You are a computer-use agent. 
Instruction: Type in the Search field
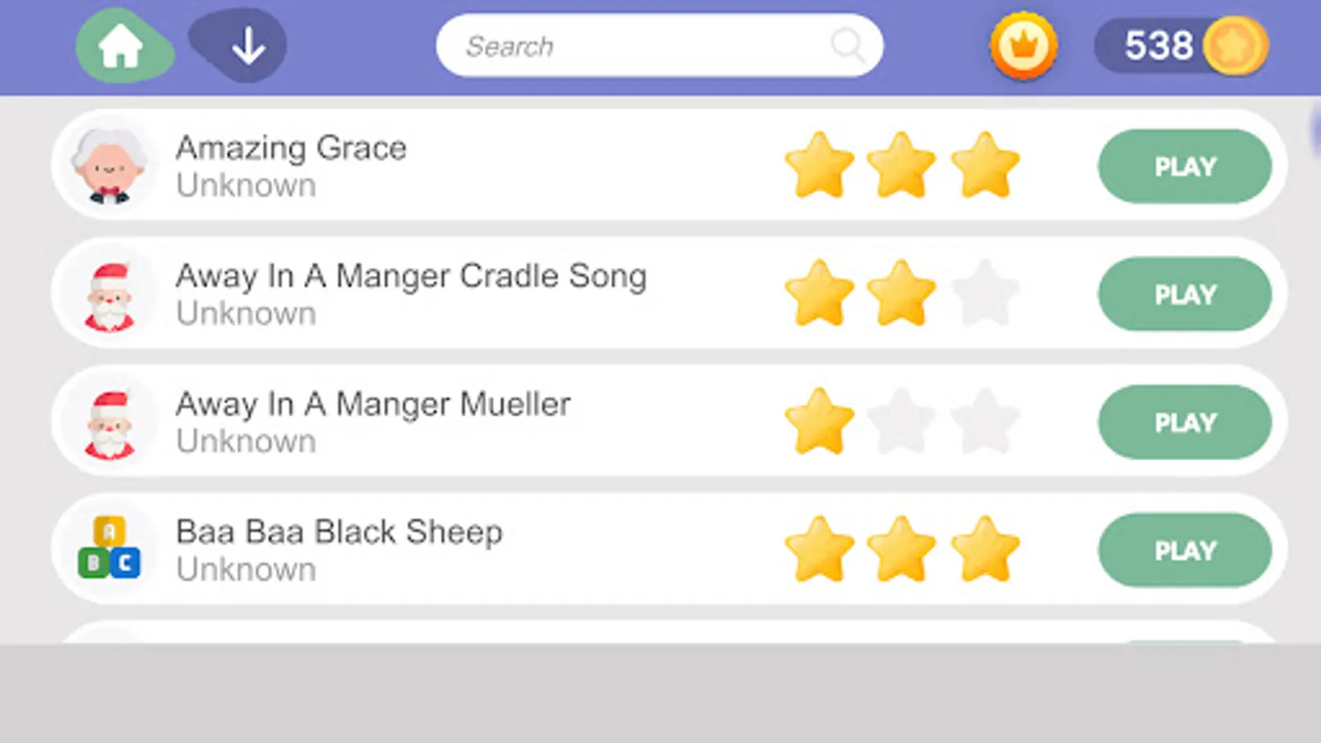[x=636, y=45]
